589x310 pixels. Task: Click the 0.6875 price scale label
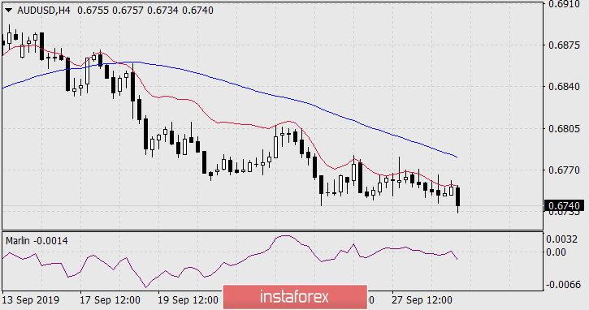pyautogui.click(x=564, y=45)
